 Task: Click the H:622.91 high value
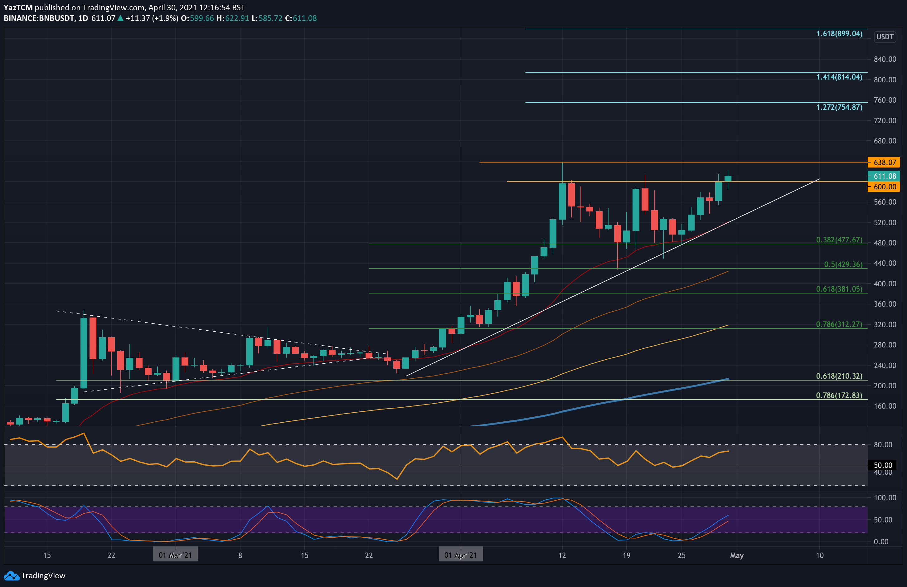232,18
